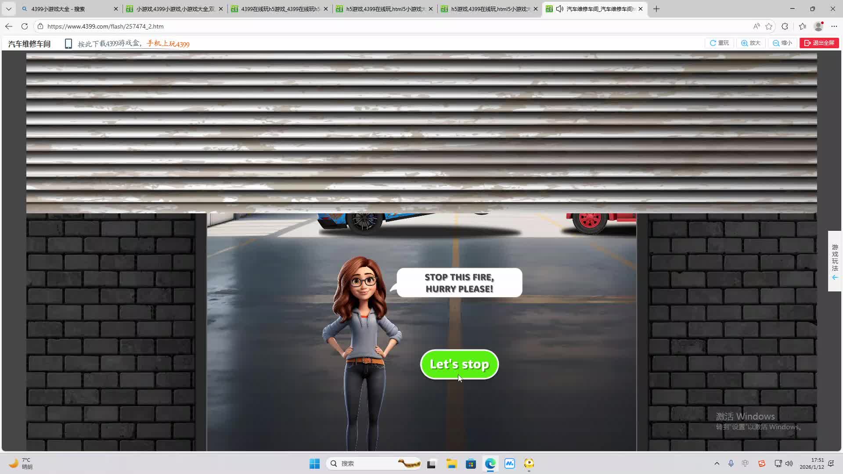
Task: Add page to favorites with star icon
Action: (x=769, y=26)
